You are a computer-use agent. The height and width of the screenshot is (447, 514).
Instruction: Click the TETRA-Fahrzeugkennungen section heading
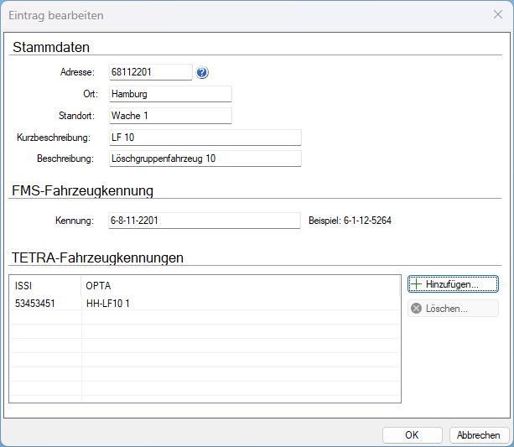97,257
